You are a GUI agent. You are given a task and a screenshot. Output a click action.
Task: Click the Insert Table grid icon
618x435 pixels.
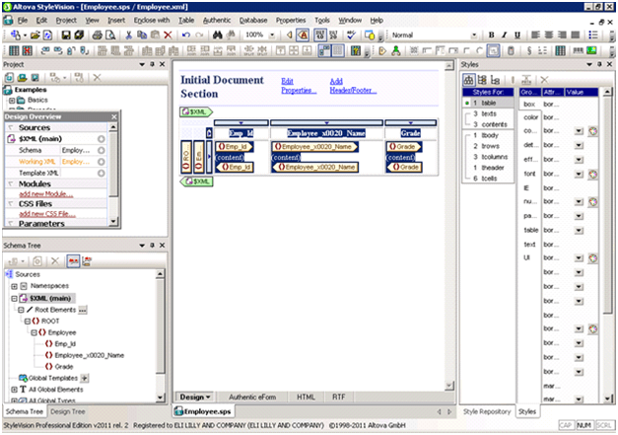(x=14, y=50)
